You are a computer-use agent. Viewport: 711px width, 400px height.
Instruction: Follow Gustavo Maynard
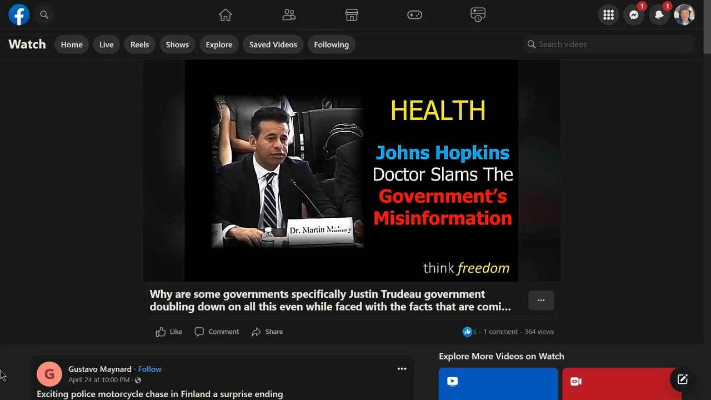tap(150, 369)
